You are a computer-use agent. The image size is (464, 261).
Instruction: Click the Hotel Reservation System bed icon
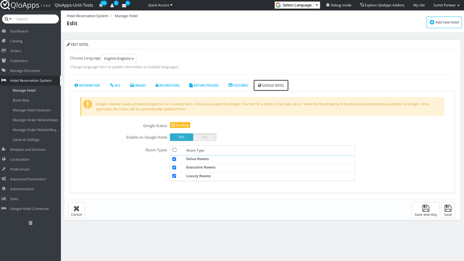(4, 80)
